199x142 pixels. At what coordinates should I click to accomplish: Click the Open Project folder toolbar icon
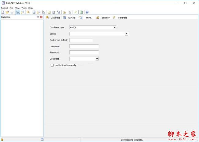7,12
